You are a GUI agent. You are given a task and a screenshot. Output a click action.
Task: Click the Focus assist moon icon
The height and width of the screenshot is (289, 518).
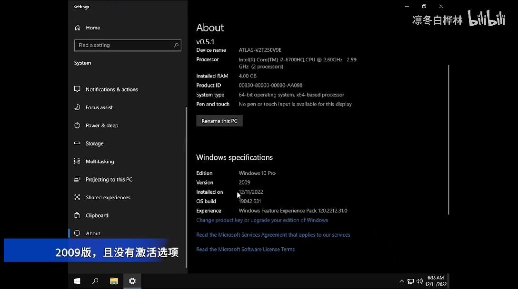(77, 107)
